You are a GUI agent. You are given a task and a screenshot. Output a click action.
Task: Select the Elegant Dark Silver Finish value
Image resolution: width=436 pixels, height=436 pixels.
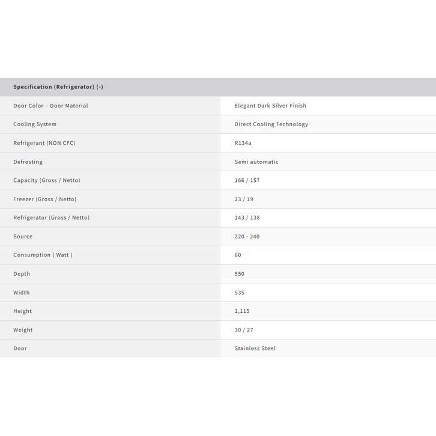coord(270,106)
